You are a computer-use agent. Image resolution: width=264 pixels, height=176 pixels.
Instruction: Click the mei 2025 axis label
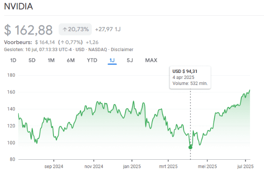(207, 167)
